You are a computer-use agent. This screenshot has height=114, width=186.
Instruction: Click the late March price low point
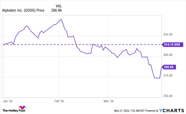point(160,78)
